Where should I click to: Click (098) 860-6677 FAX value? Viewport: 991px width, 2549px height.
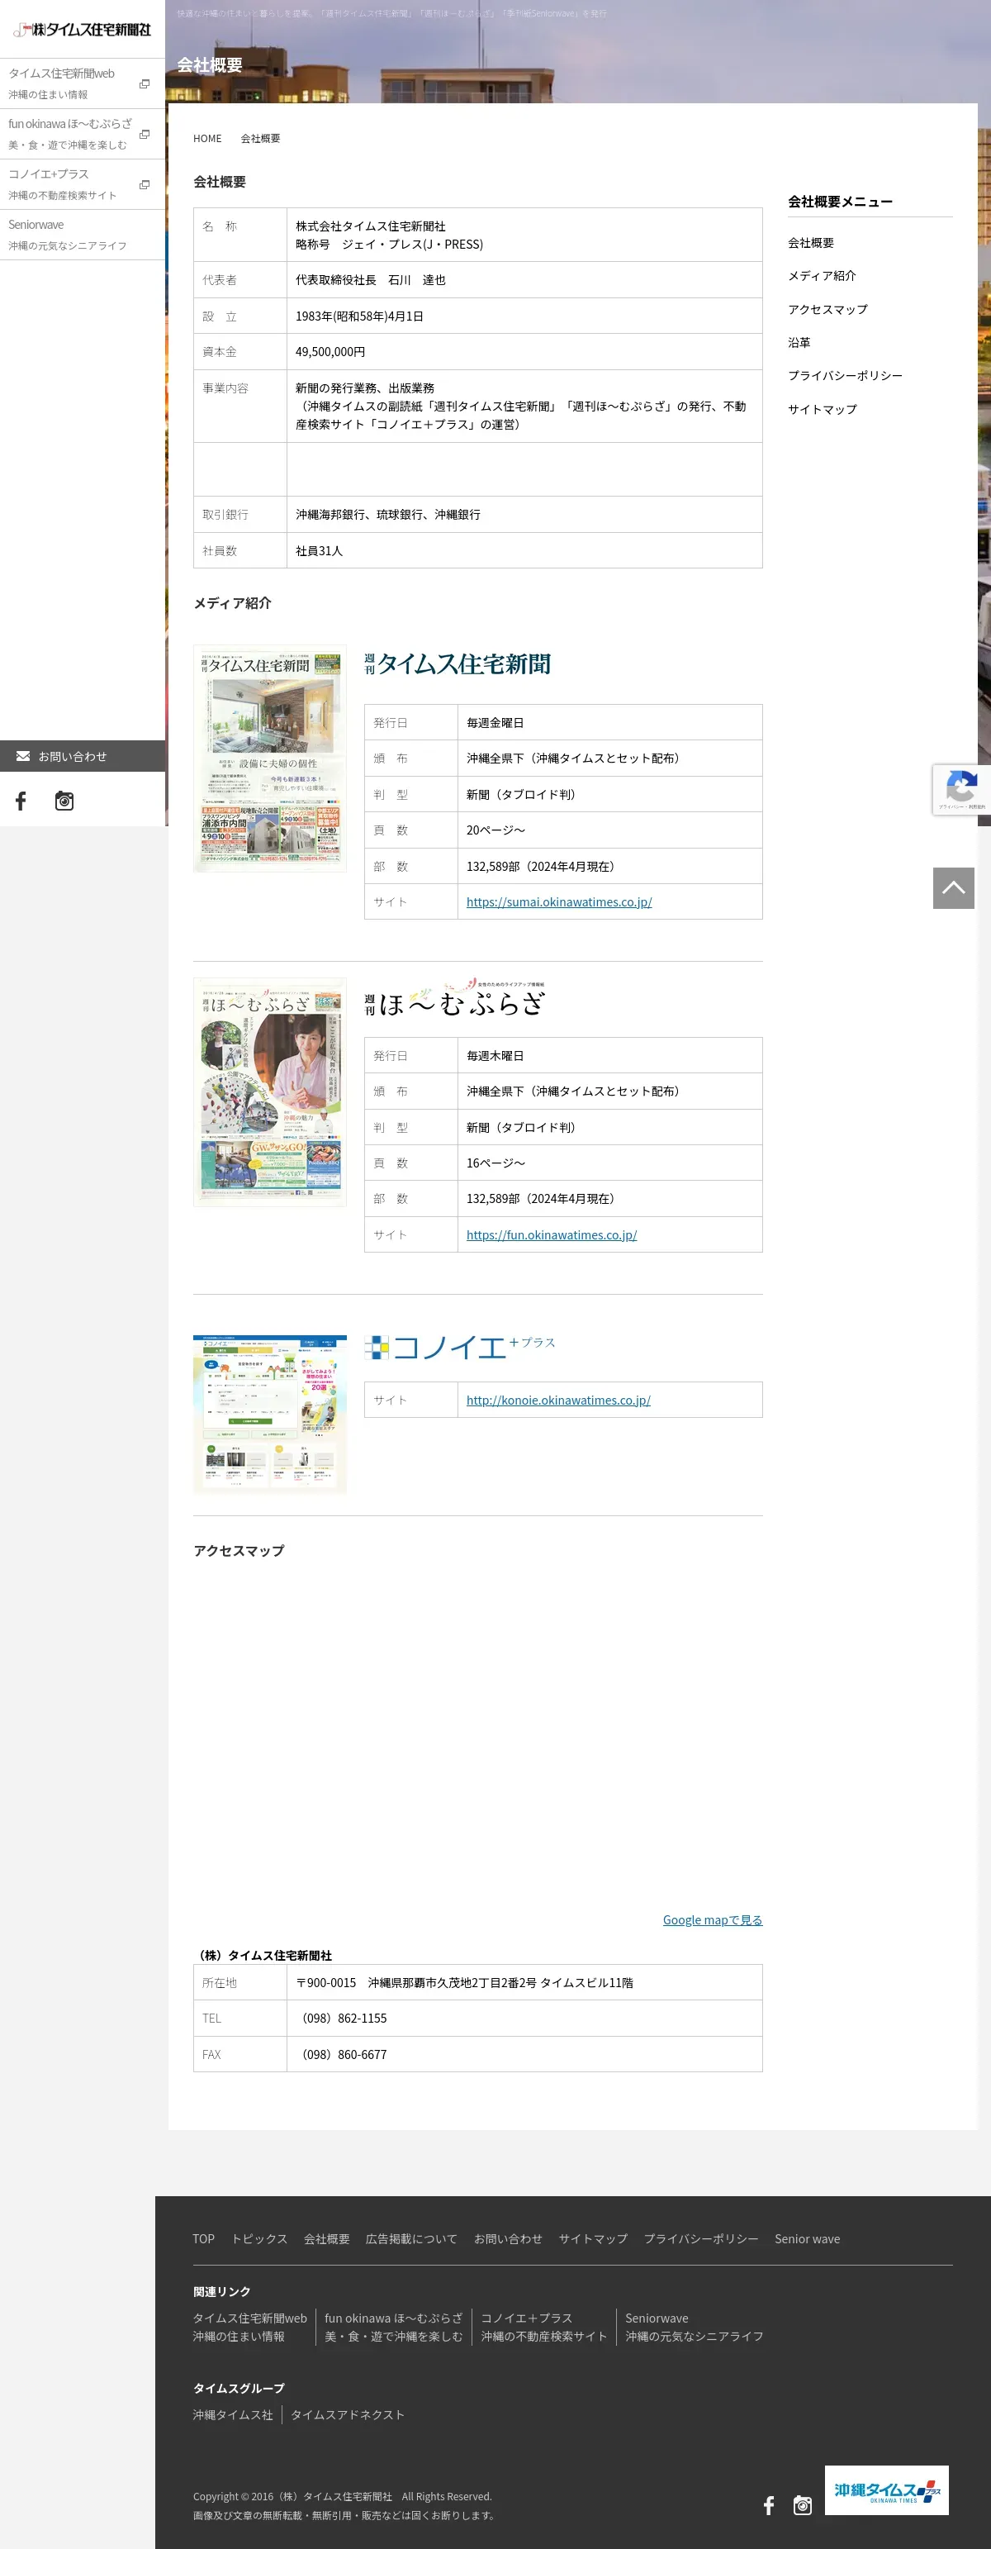[x=341, y=2054]
